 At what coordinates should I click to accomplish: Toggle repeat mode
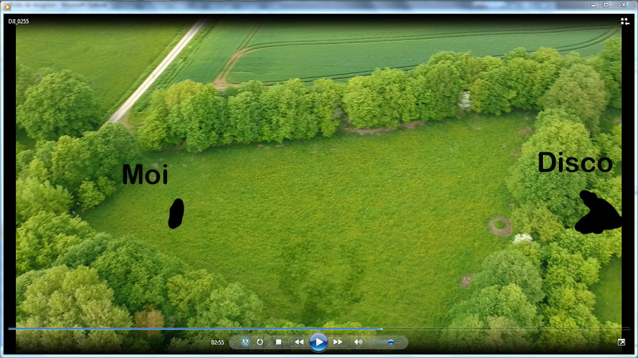tap(260, 342)
